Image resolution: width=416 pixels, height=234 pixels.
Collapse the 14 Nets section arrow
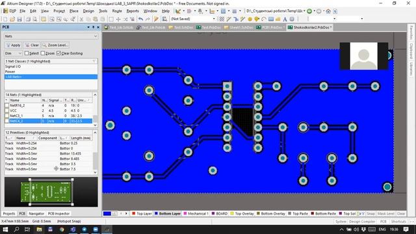pyautogui.click(x=95, y=95)
